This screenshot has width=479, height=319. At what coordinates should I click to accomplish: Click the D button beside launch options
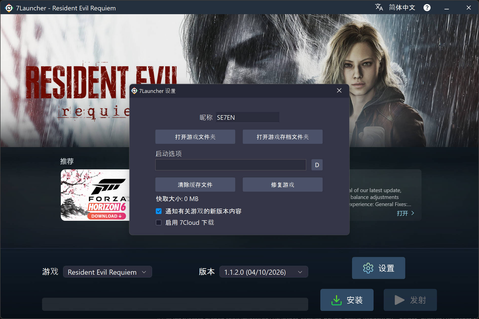[317, 165]
